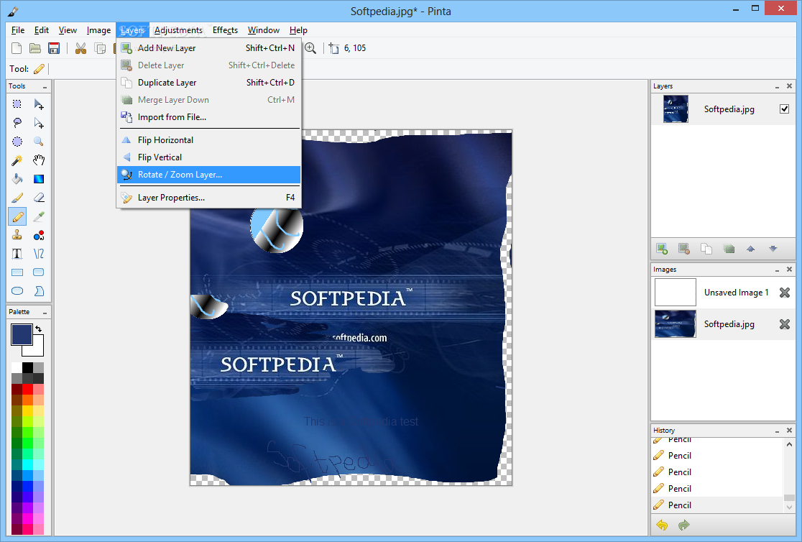Click the Zoom In magnifier toolbar icon
This screenshot has width=802, height=542.
(310, 48)
